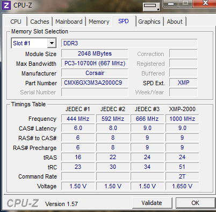This screenshot has width=216, height=212.
Task: Click the RAS# Precharge row label
Action: click(x=35, y=148)
